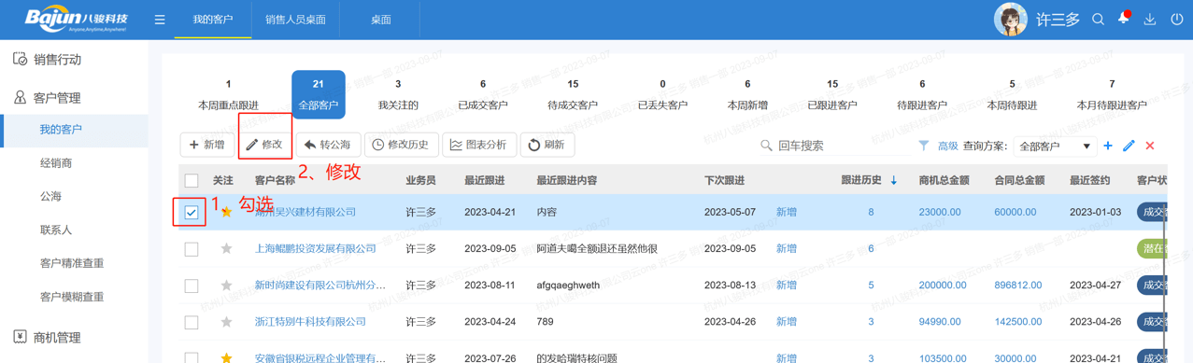This screenshot has height=363, width=1193.
Task: Select the 已成交客户 filter tab
Action: point(483,95)
